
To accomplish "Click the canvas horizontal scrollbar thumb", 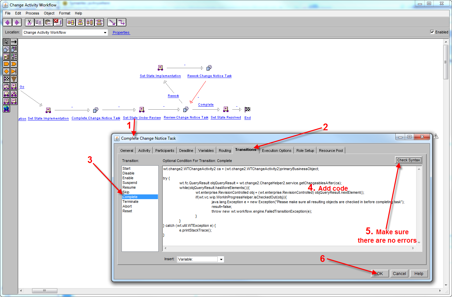I will tap(45, 291).
